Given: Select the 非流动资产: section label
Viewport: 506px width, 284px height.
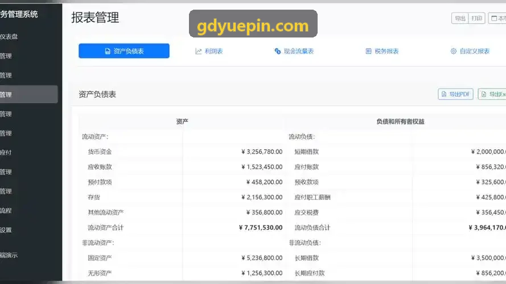Looking at the screenshot, I should coord(98,243).
